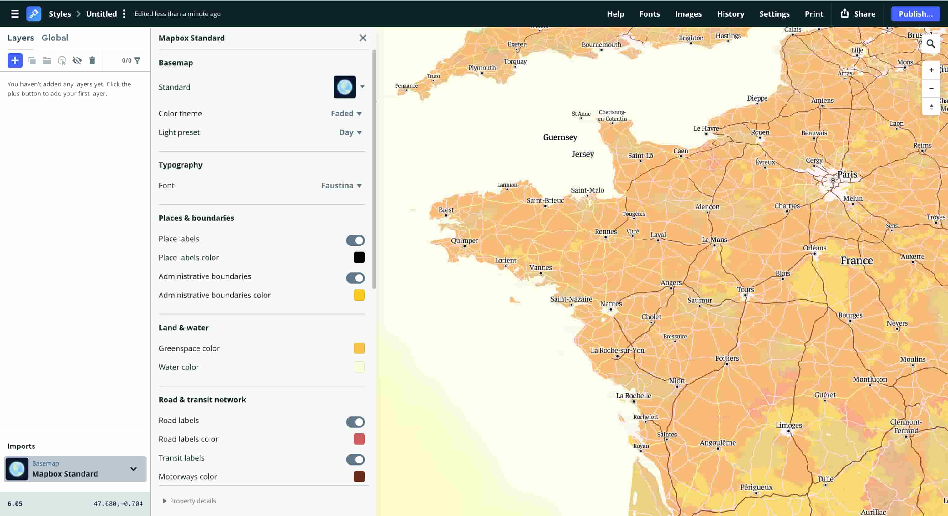The image size is (948, 516).
Task: Select a layer from the map
Action: coord(62,60)
